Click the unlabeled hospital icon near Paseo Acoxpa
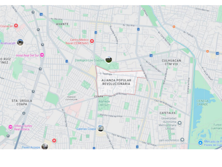 pos(54,140)
